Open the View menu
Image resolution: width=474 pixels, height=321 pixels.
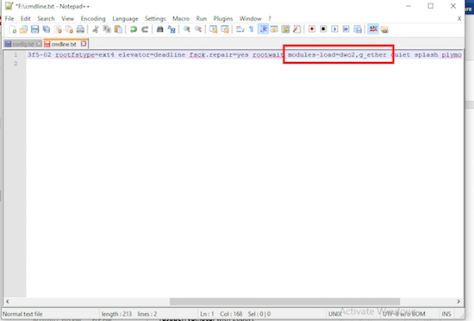point(68,18)
